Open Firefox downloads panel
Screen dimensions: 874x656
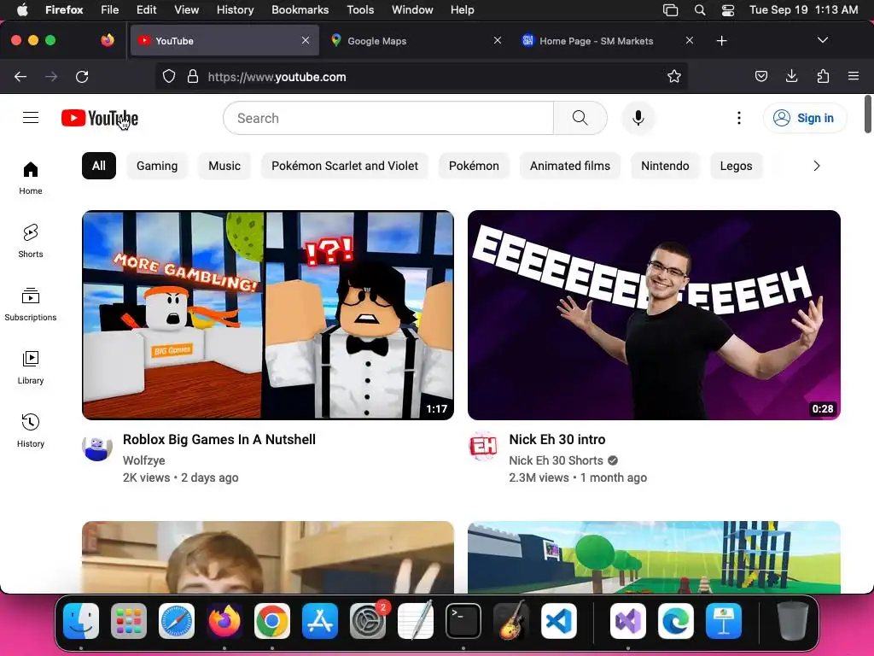coord(791,76)
